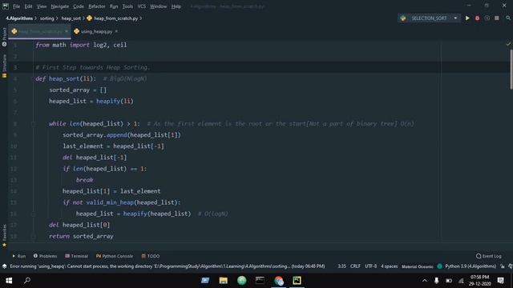513x288 pixels.
Task: Toggle the Structure tool window sidebar button
Action: tap(4, 66)
